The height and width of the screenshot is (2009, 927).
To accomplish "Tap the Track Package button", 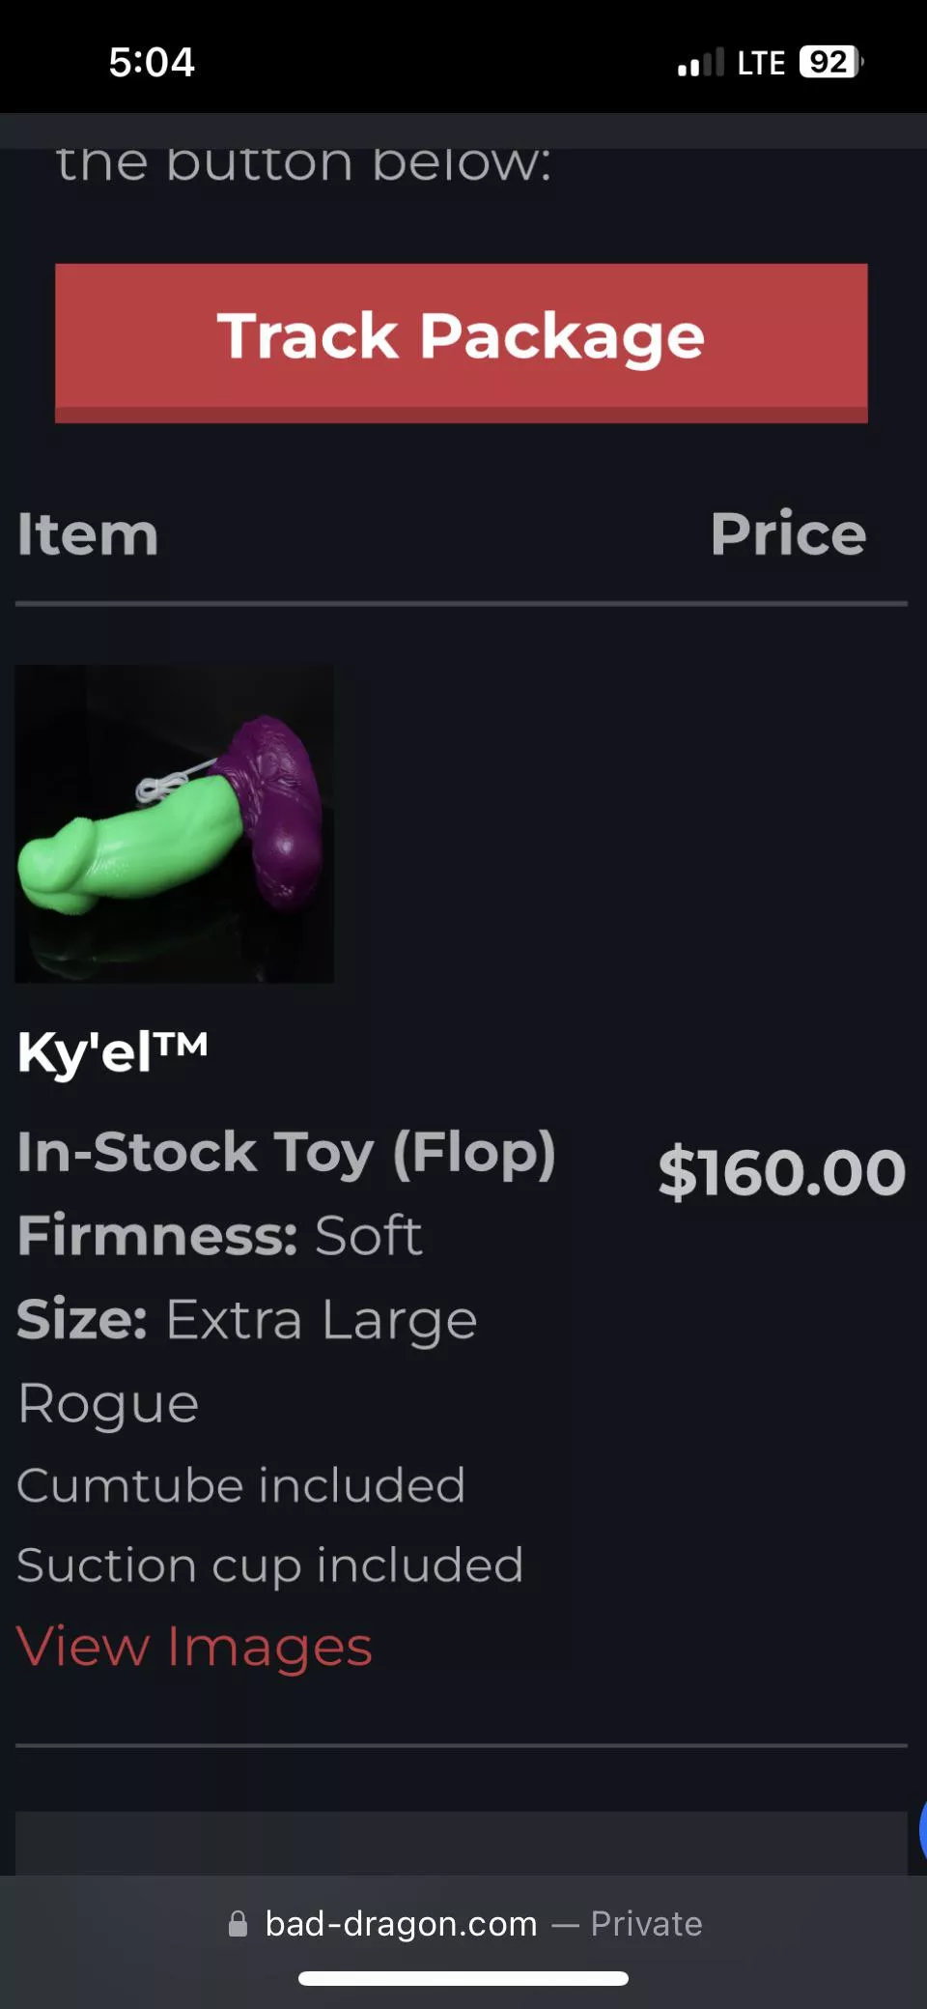I will pos(463,340).
